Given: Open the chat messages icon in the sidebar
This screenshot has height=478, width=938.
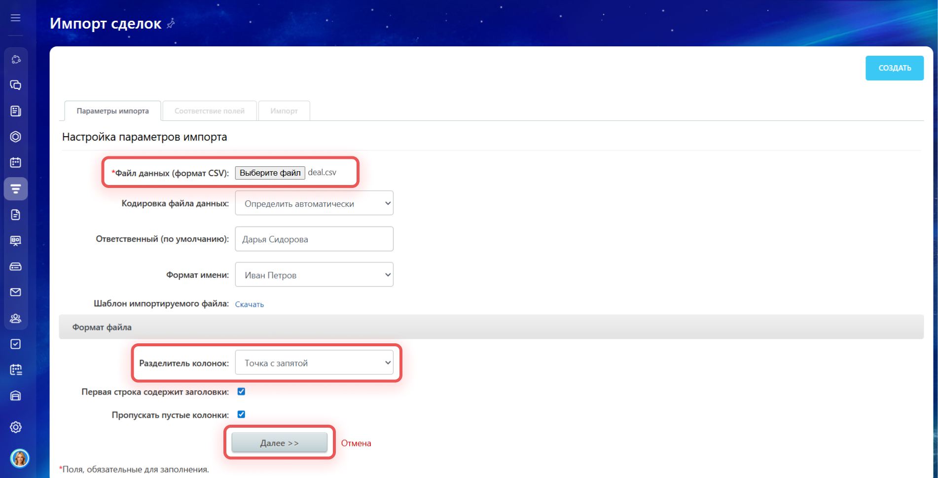Looking at the screenshot, I should click(x=16, y=85).
